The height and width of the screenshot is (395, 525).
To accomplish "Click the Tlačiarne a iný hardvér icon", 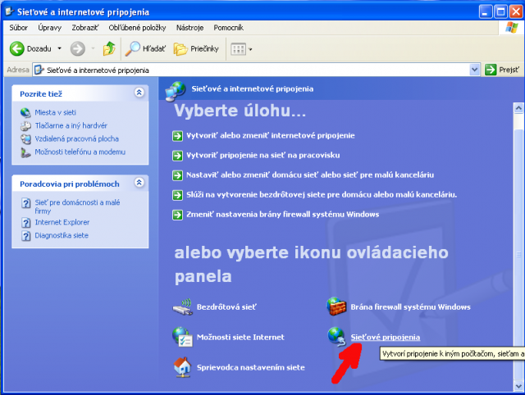I will [x=25, y=125].
